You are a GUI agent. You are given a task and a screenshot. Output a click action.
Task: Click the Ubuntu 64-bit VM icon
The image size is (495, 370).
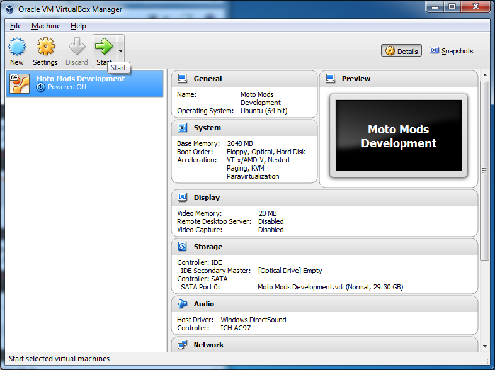coord(20,84)
